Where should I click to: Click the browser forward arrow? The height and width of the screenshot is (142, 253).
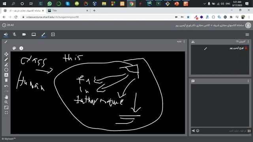pyautogui.click(x=10, y=17)
